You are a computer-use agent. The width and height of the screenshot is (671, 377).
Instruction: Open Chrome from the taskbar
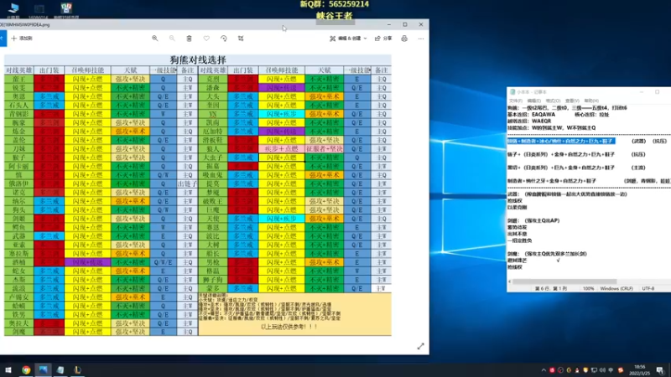click(x=26, y=369)
